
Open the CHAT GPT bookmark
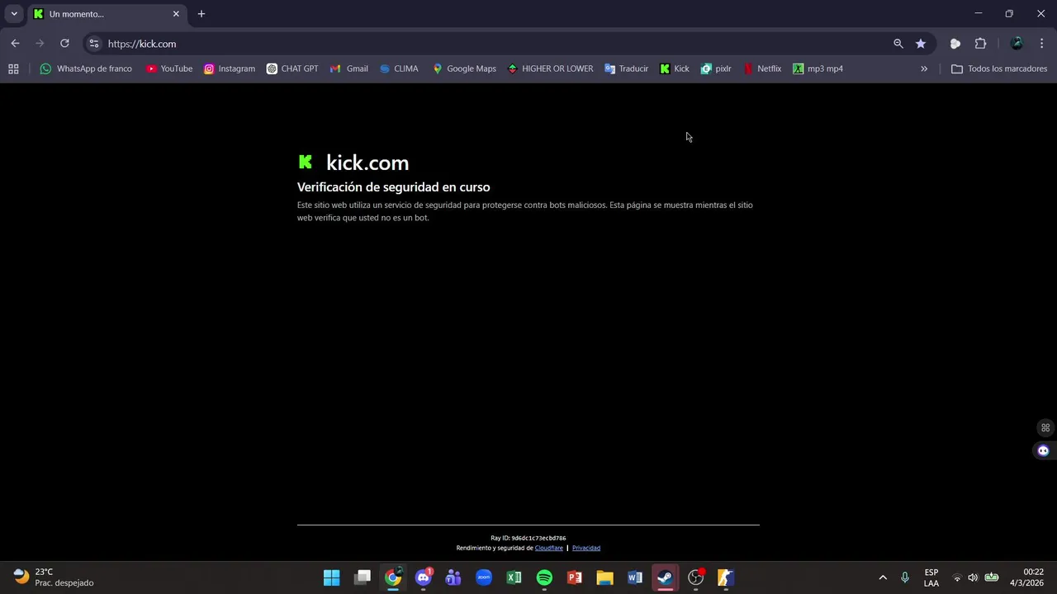click(292, 68)
